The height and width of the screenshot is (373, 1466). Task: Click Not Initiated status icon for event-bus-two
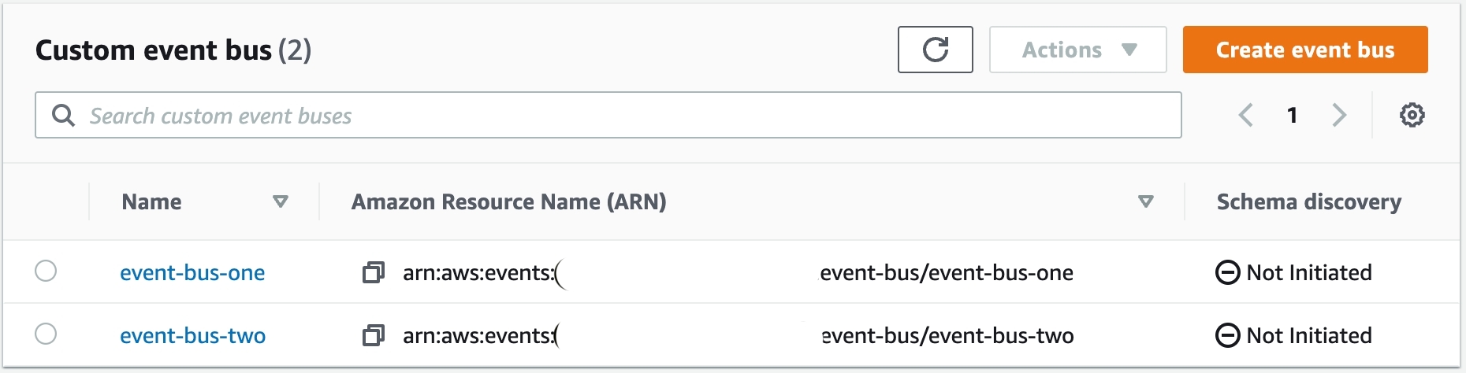[x=1227, y=335]
